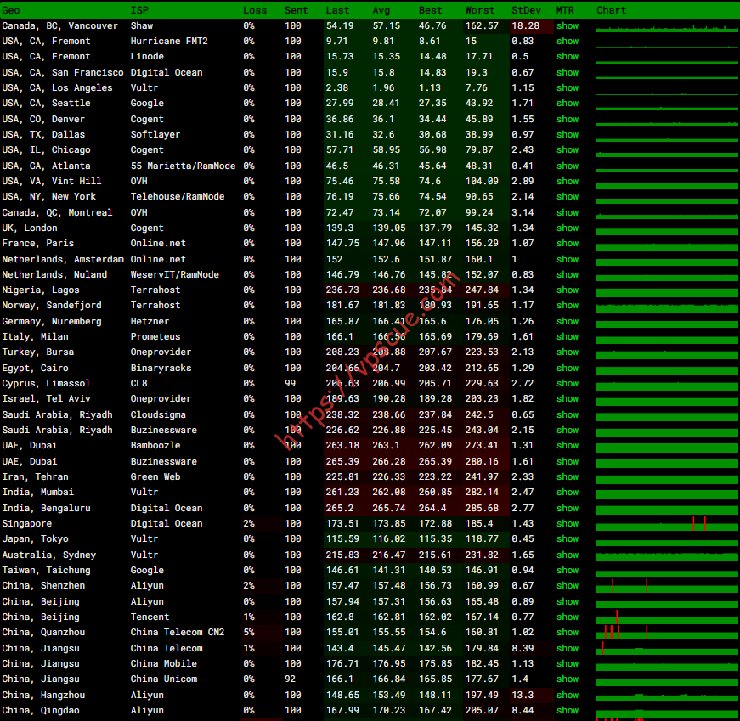Click show for Atlanta 55 Marietta/RamNode
Viewport: 740px width, 721px height.
[568, 166]
